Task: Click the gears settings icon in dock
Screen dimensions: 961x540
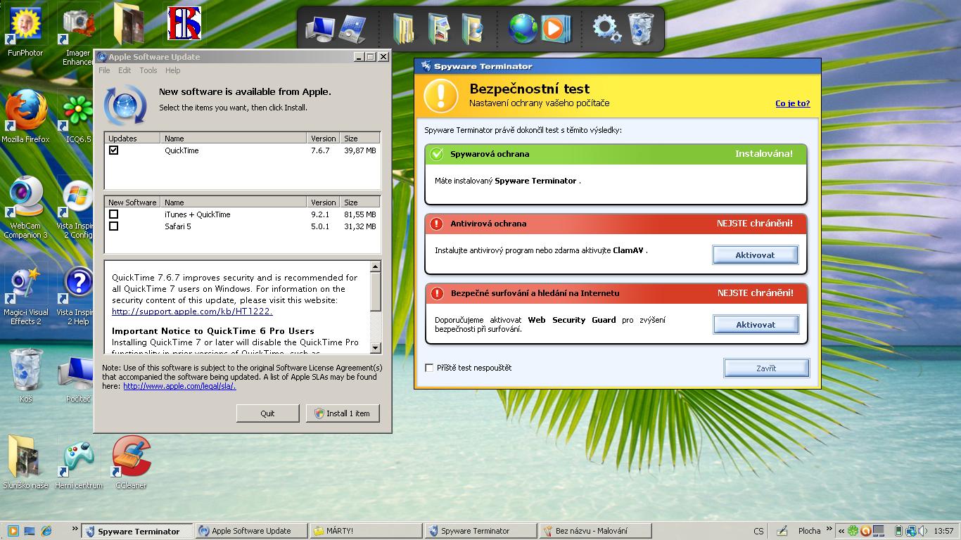Action: [x=606, y=29]
